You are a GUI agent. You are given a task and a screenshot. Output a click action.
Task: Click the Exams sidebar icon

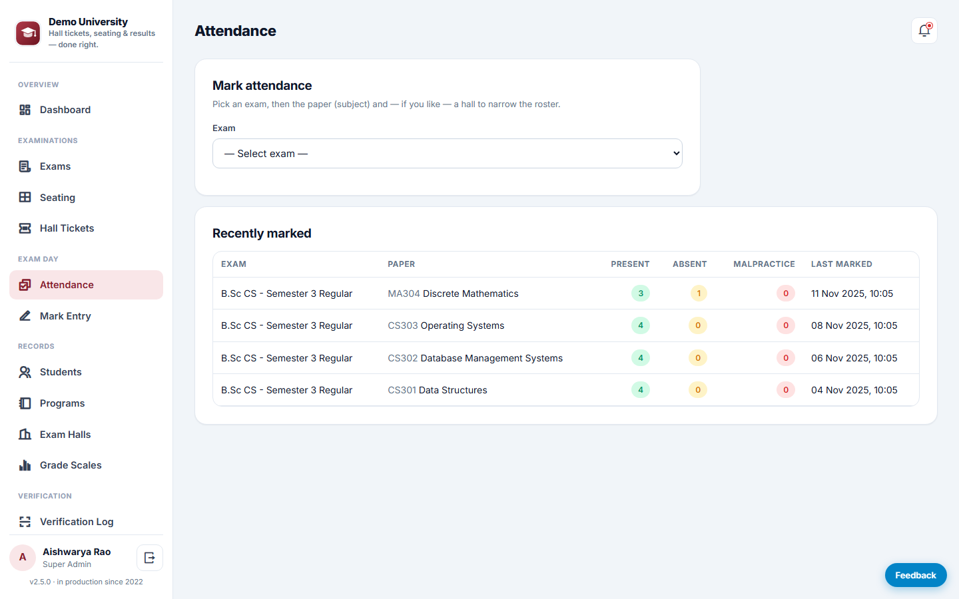[x=25, y=166]
